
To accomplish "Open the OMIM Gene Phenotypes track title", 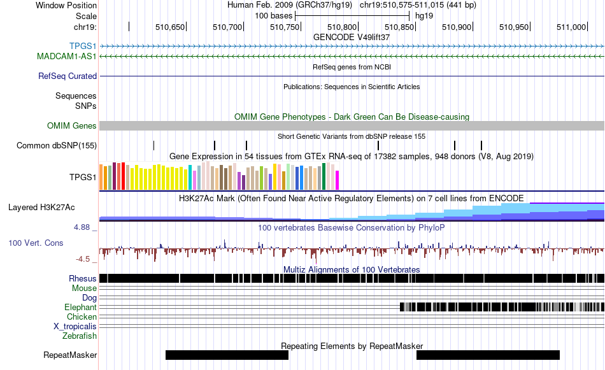I will pyautogui.click(x=352, y=117).
